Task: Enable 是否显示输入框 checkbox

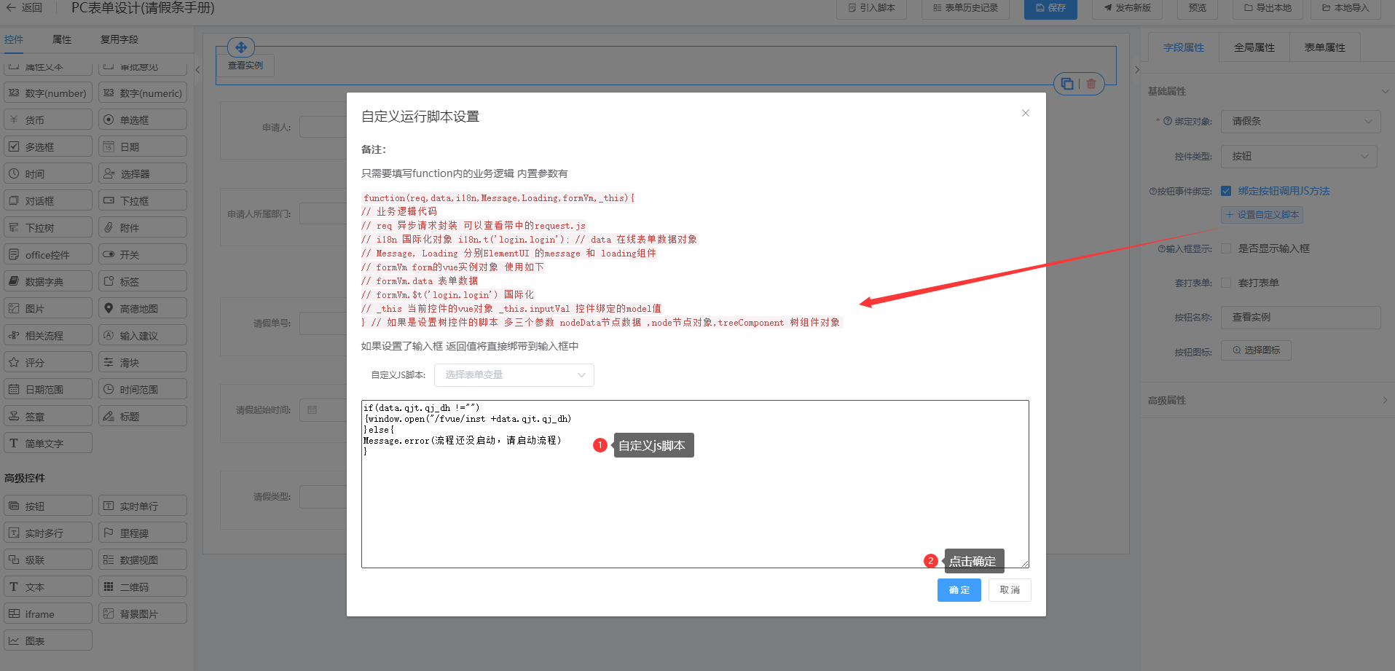Action: click(x=1226, y=248)
